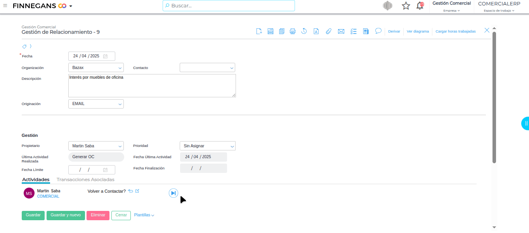
Task: Click the blue side panel handle
Action: pos(525,123)
